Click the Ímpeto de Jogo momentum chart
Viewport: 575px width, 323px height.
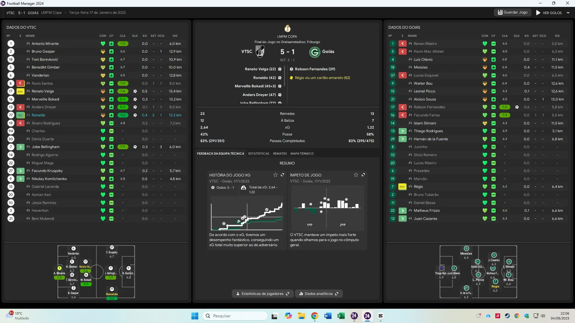[x=328, y=208]
